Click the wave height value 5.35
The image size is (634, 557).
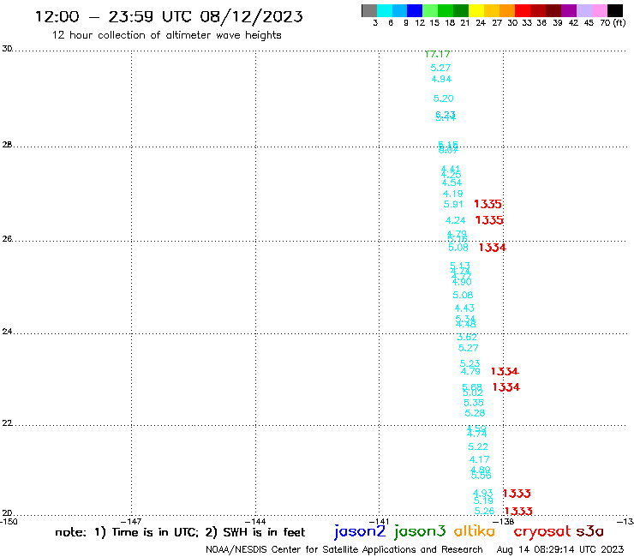coord(474,403)
